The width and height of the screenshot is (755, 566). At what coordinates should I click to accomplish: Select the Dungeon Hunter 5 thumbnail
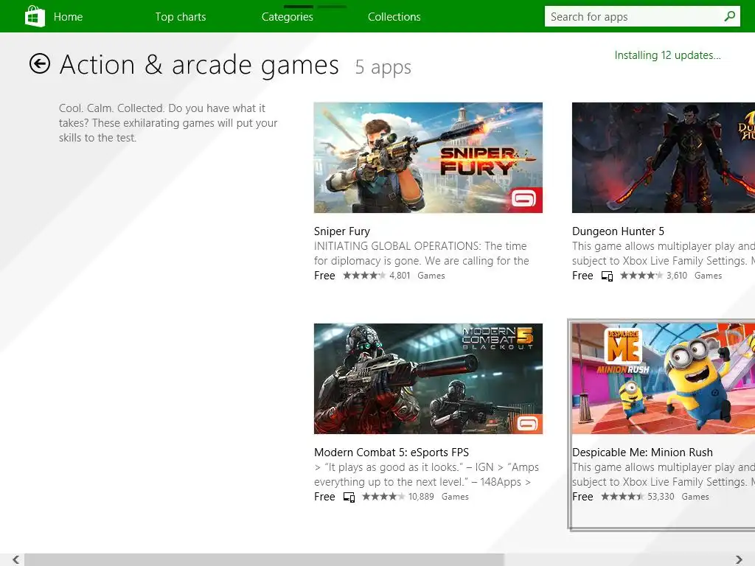point(664,158)
